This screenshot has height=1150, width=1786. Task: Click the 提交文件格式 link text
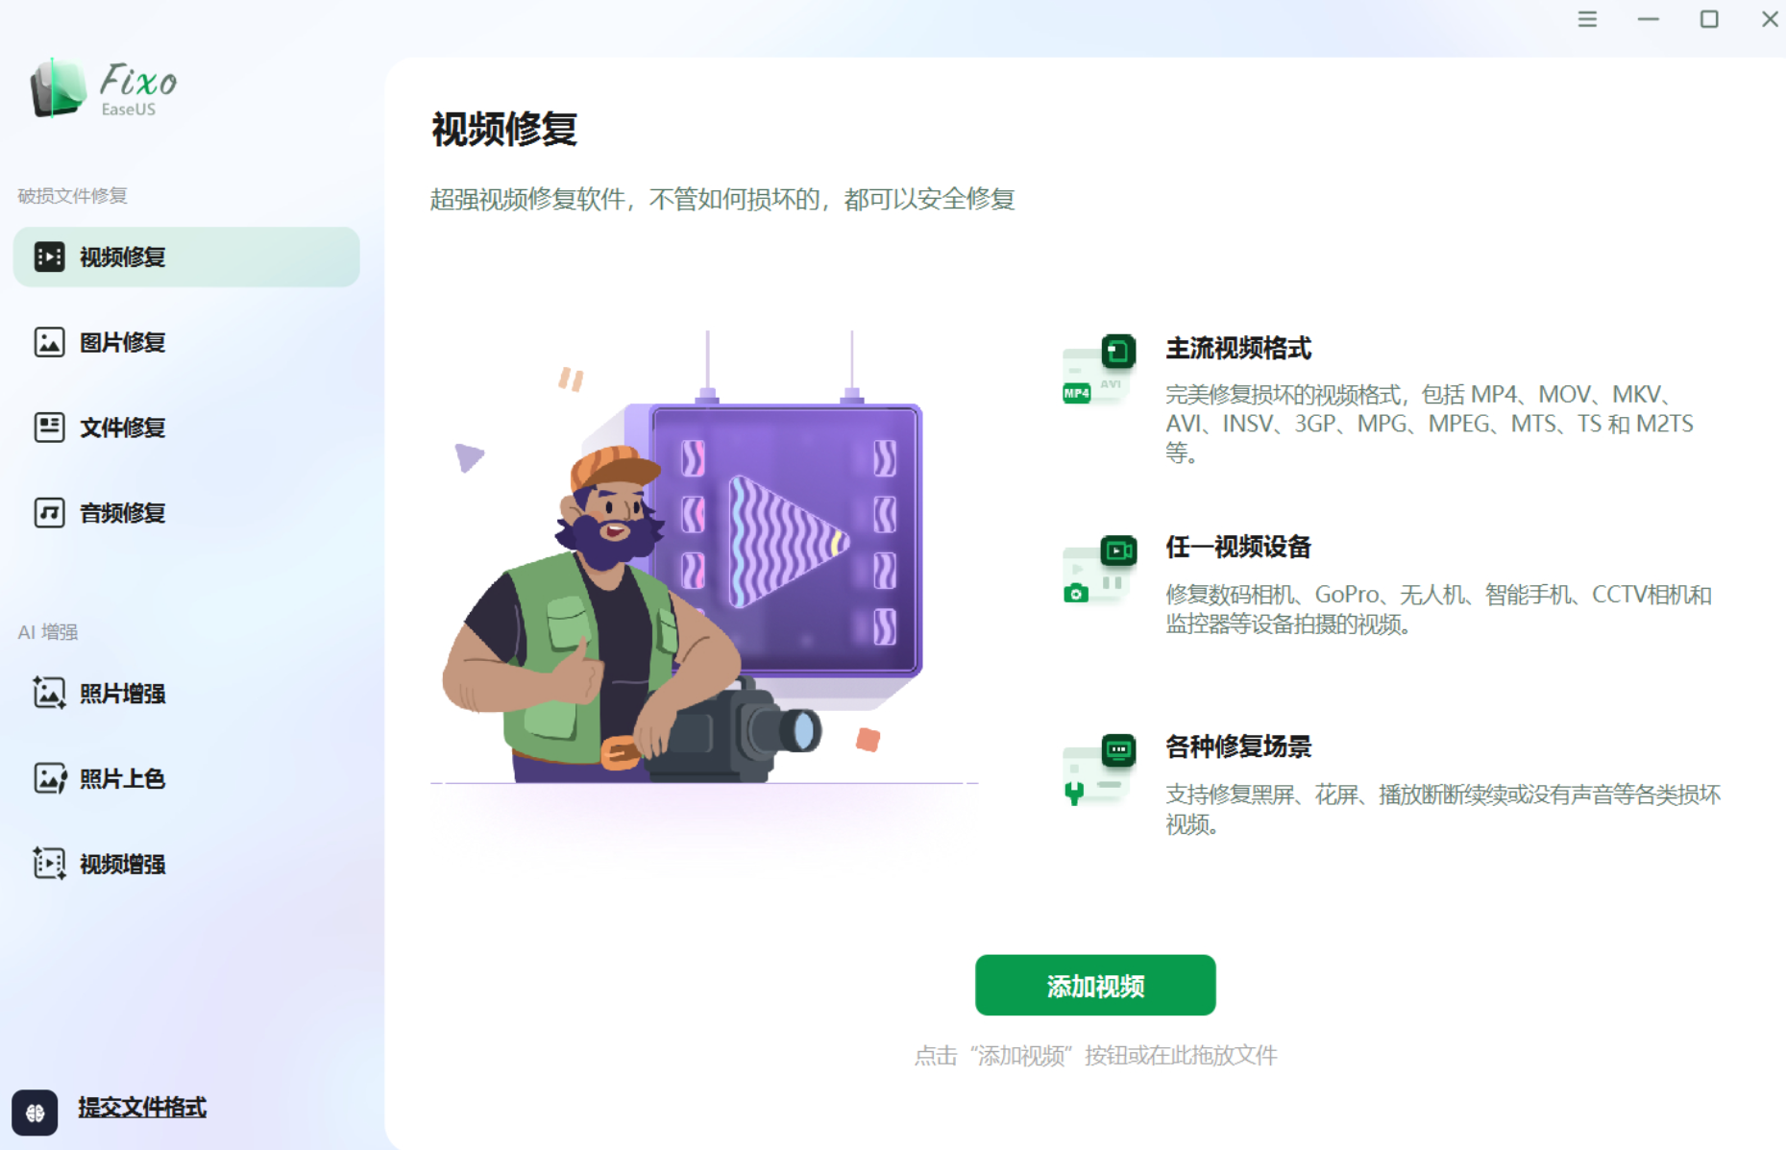(x=142, y=1108)
